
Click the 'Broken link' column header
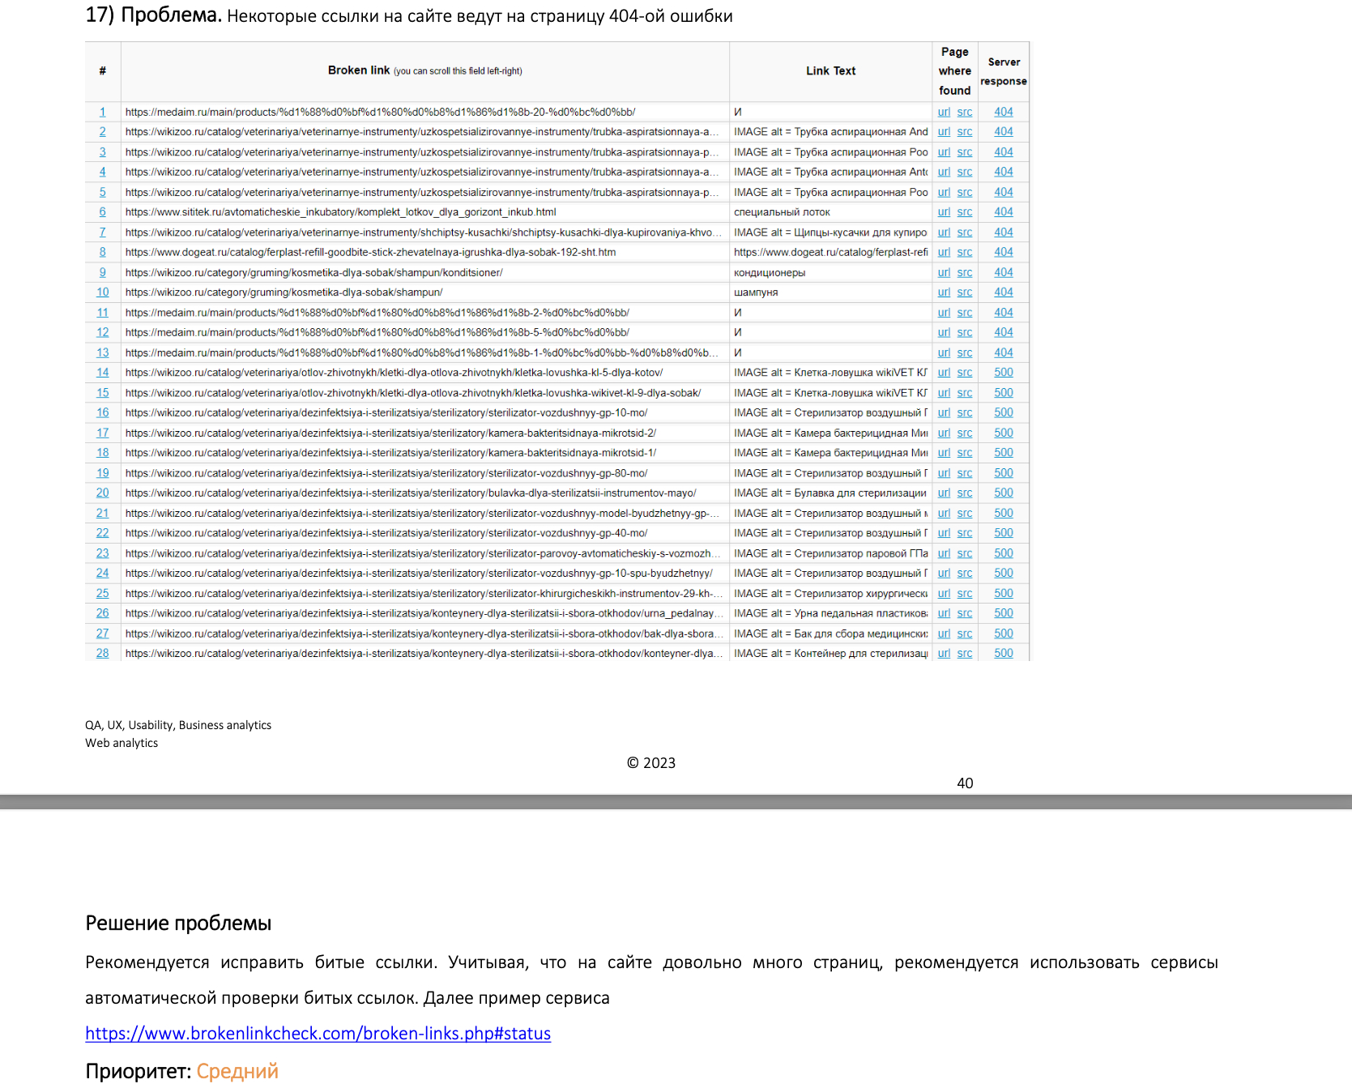[425, 70]
